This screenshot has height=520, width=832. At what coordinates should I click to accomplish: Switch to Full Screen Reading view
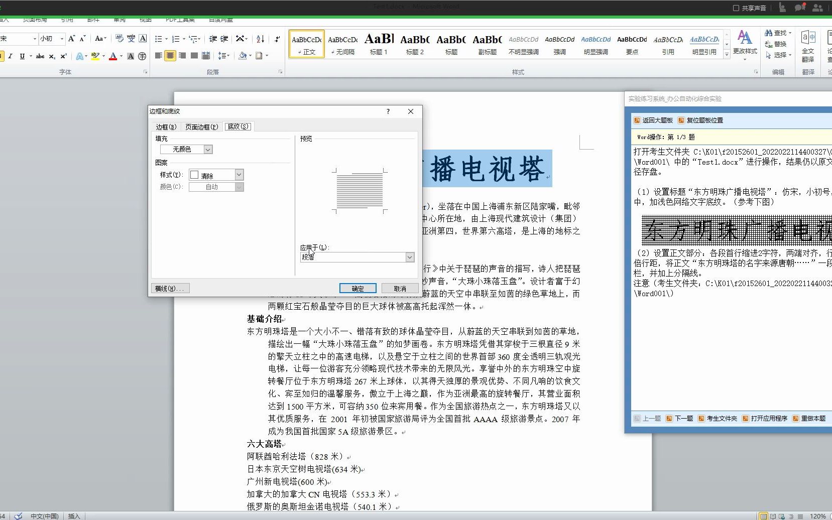pos(773,516)
